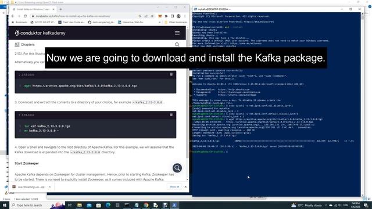
Task: Copy the tar xzf command code block
Action: (x=171, y=115)
